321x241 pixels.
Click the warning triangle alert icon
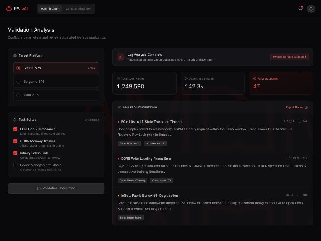click(x=120, y=57)
